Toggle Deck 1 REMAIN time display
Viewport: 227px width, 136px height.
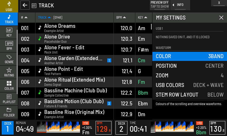pos(25,127)
